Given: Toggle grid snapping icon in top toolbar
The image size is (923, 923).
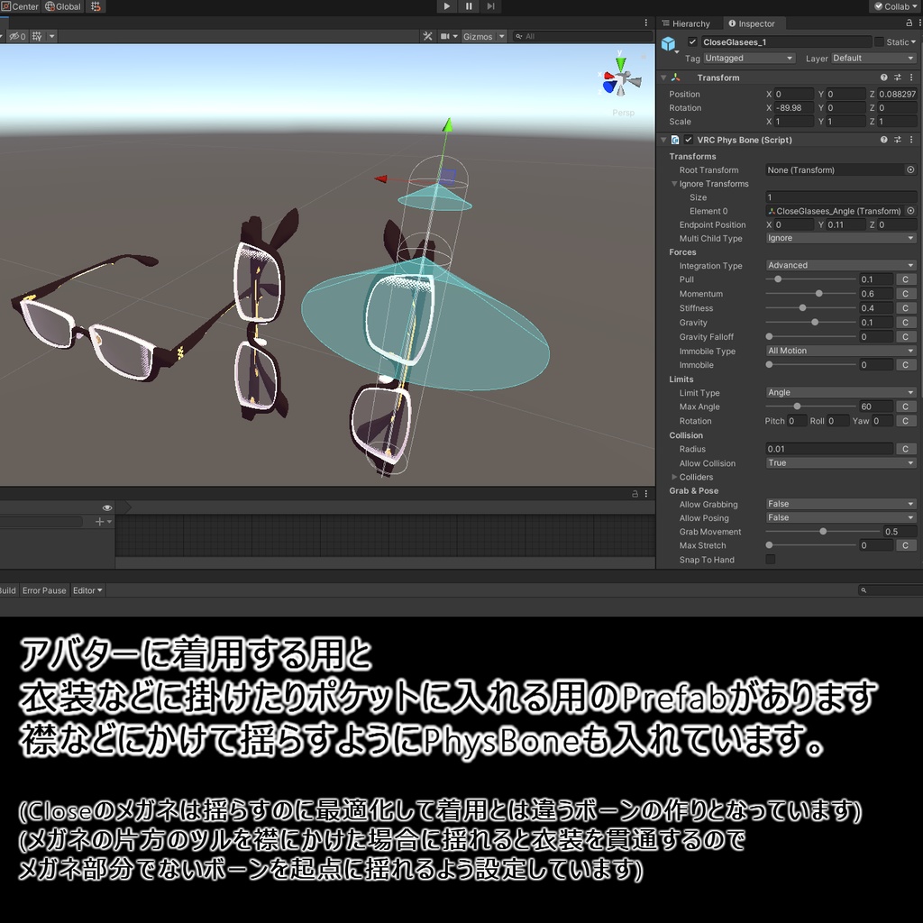Looking at the screenshot, I should (x=96, y=6).
